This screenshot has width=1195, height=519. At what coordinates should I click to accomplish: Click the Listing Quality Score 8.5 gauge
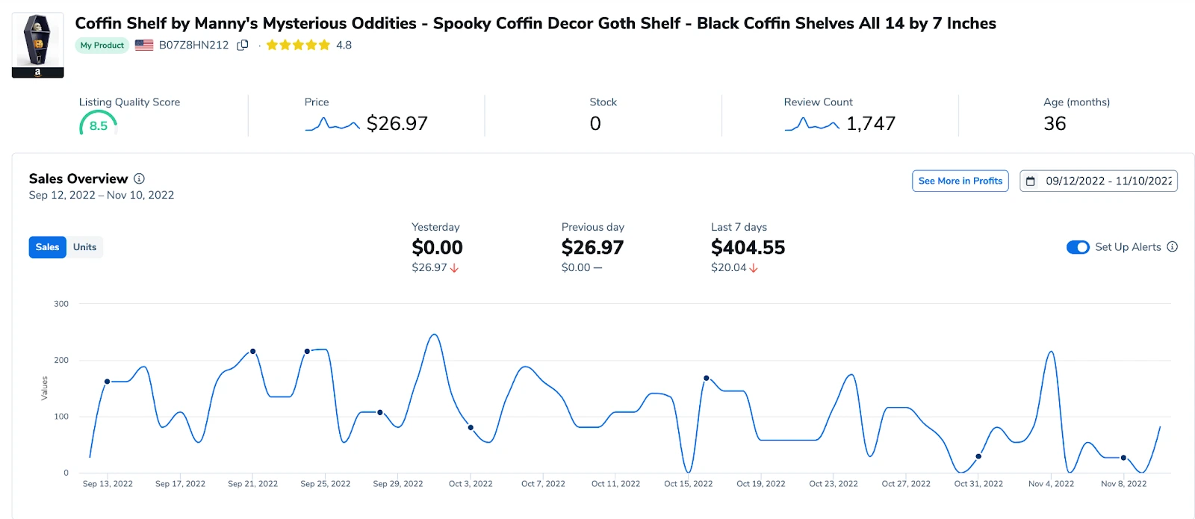tap(98, 124)
